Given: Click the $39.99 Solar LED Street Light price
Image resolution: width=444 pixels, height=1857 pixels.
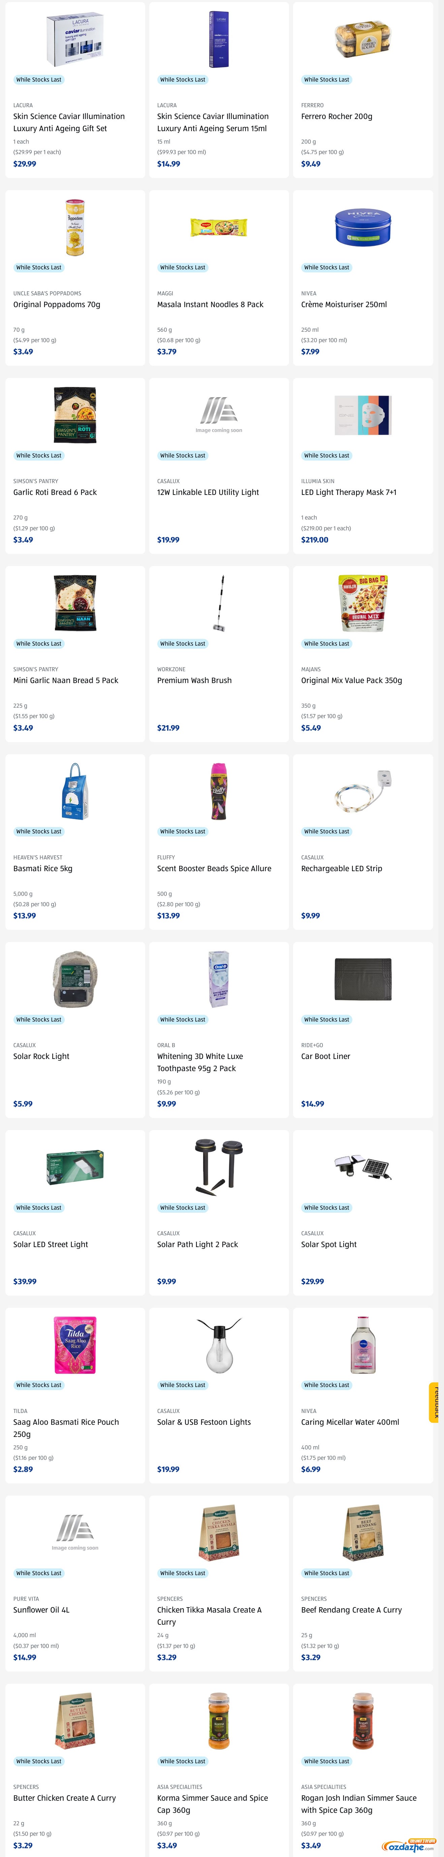Looking at the screenshot, I should click(25, 1281).
